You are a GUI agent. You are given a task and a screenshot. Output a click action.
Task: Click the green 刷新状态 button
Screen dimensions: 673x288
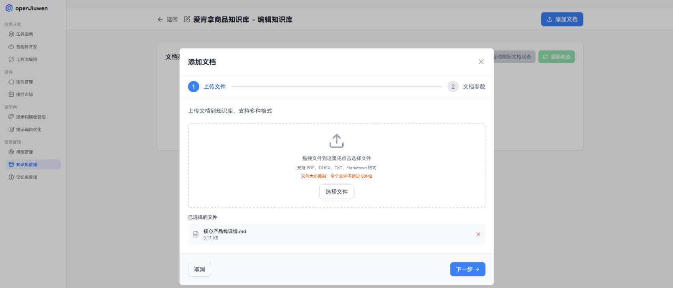tap(556, 57)
